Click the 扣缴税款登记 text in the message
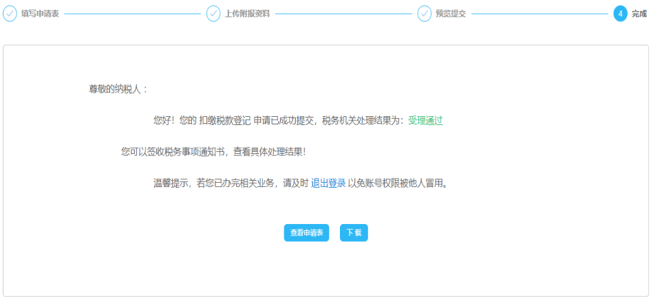The height and width of the screenshot is (301, 651). click(x=224, y=120)
